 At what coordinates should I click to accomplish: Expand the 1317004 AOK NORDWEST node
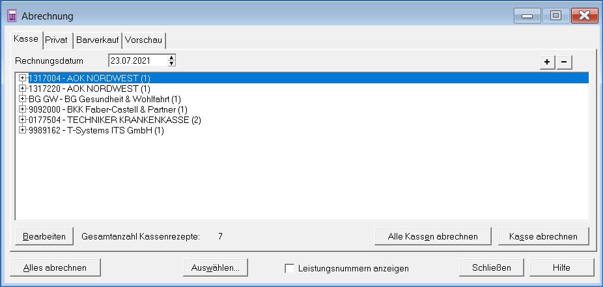(23, 78)
